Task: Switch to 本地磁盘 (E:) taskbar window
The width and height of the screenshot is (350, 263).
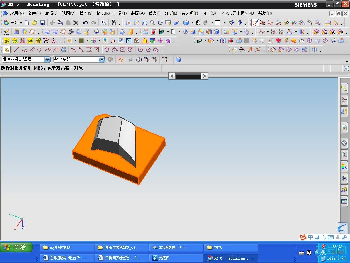Action: [176, 248]
